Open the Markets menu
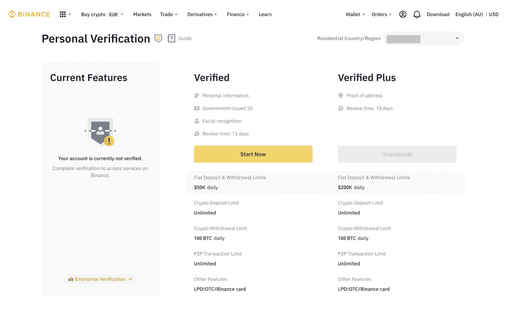 coord(142,14)
